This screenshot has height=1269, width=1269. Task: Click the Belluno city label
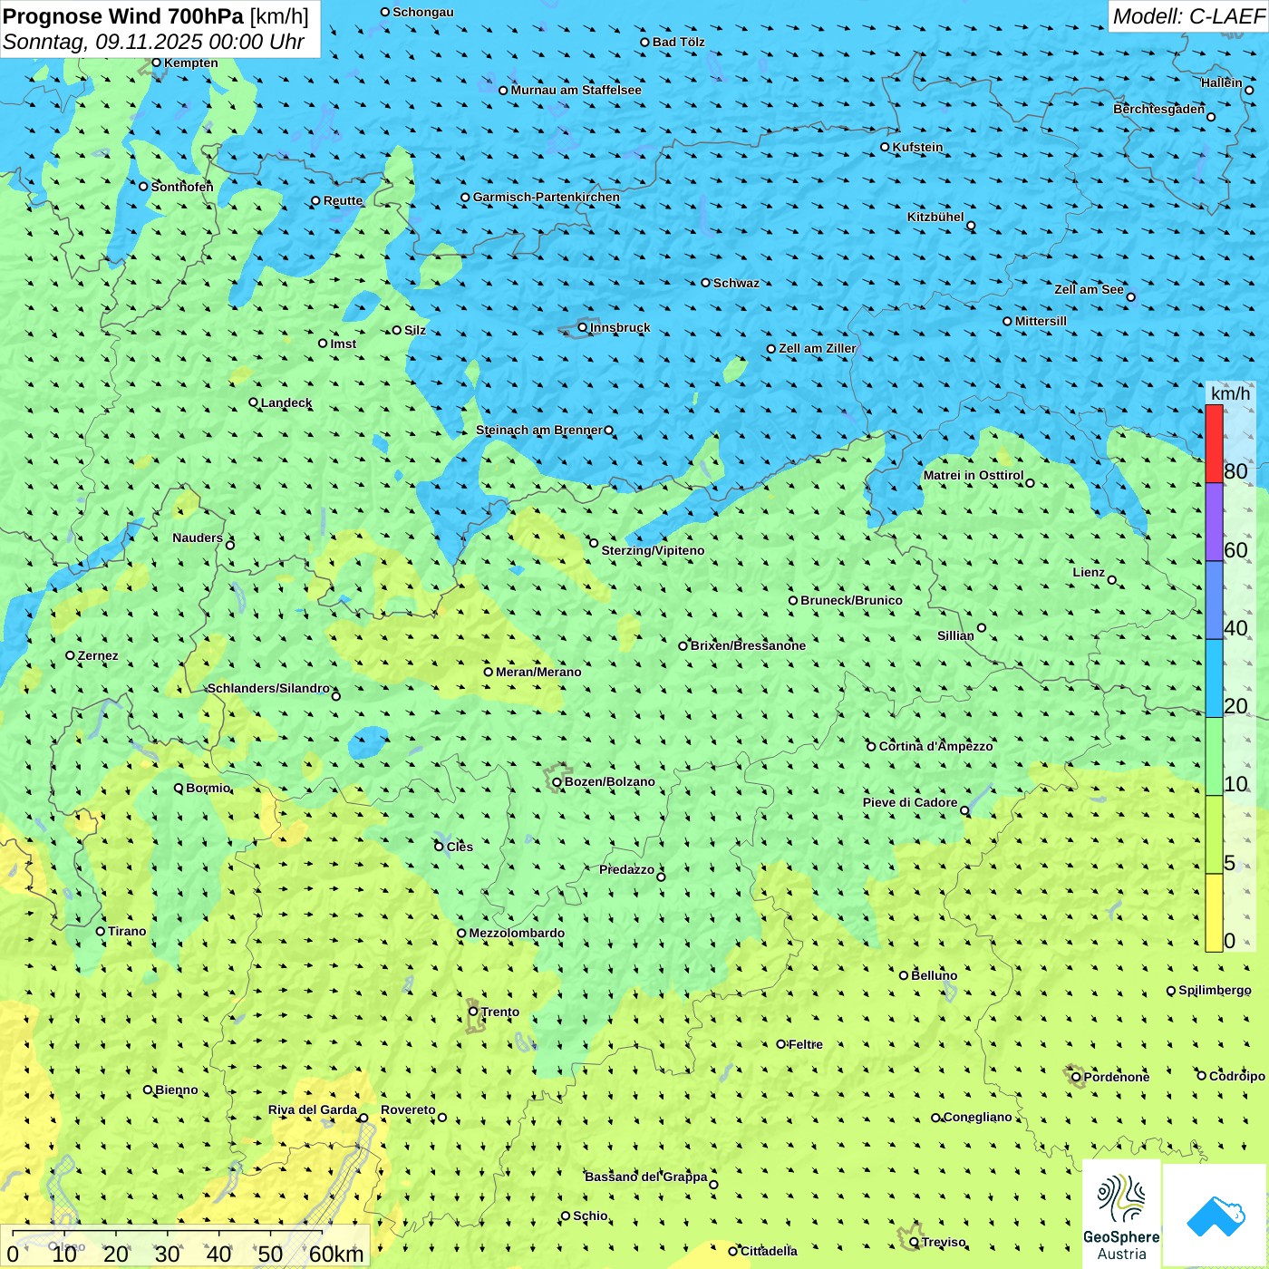934,975
